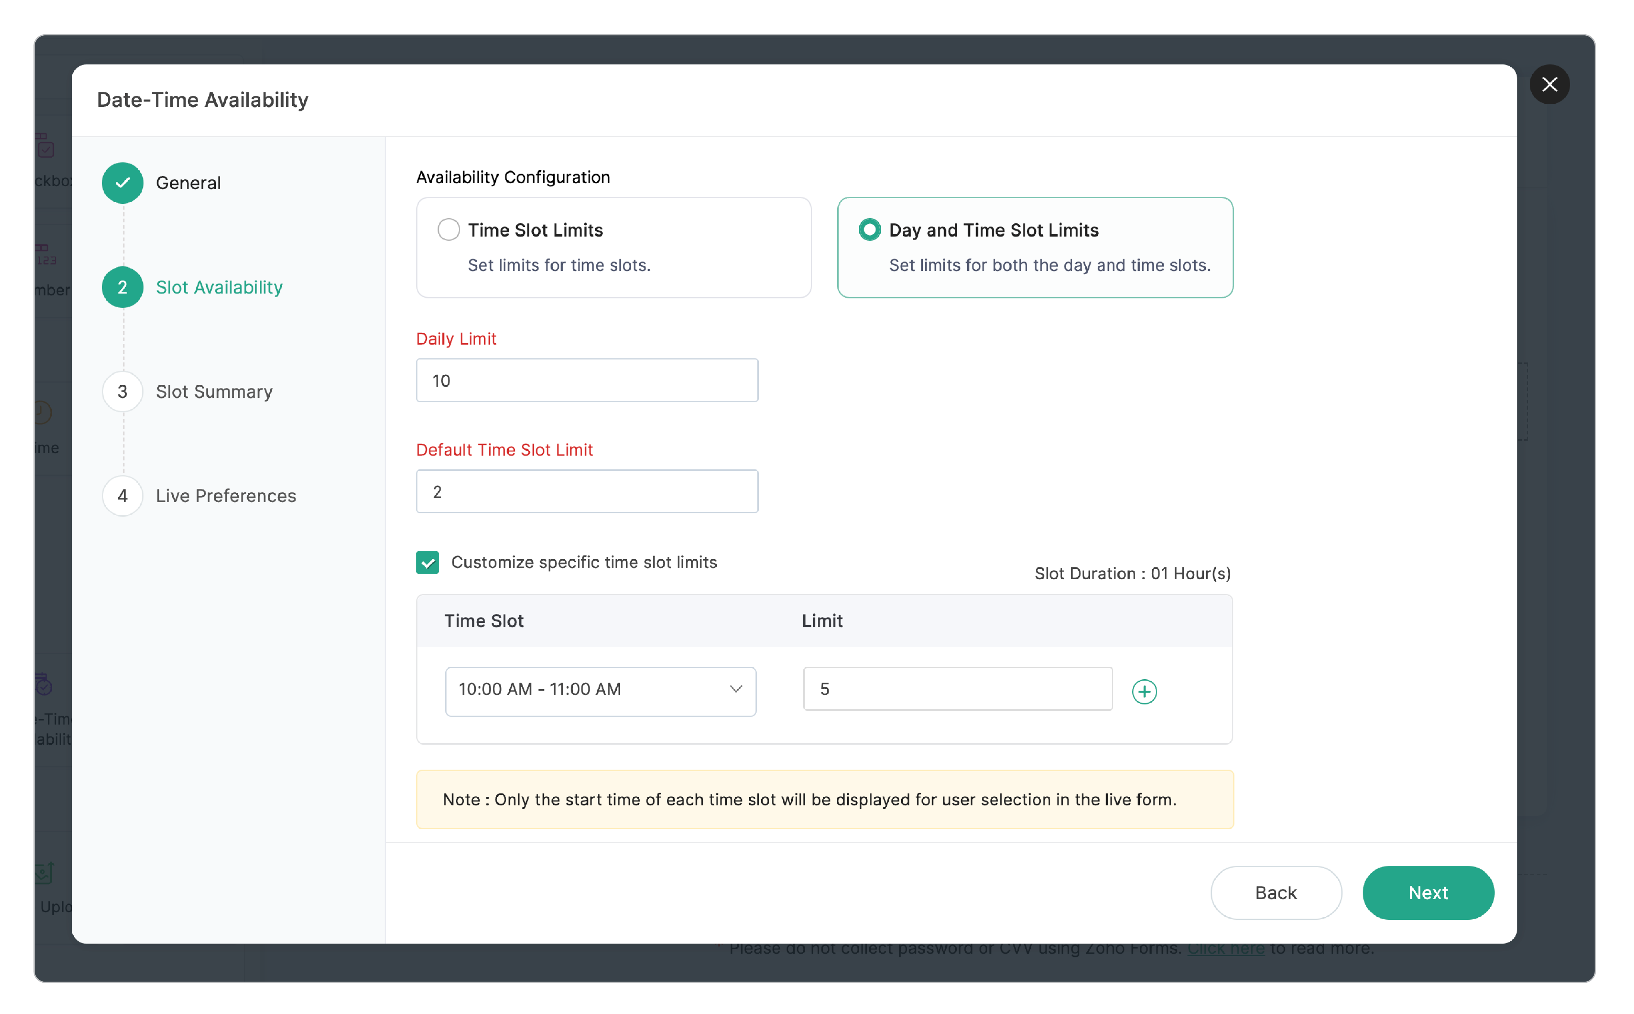Close the Date-Time Availability dialog

point(1549,85)
